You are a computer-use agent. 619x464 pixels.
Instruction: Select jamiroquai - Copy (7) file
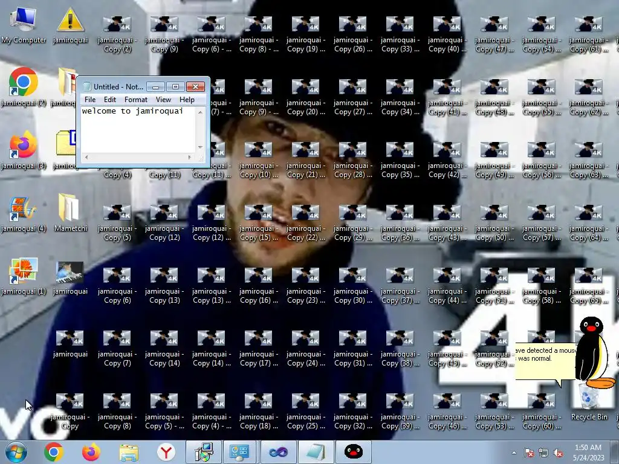click(117, 349)
